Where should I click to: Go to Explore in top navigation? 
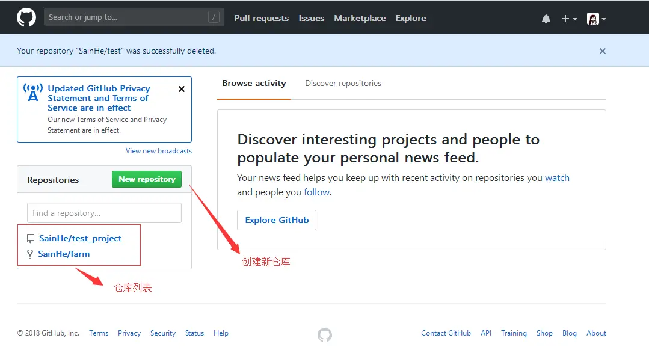pos(410,18)
